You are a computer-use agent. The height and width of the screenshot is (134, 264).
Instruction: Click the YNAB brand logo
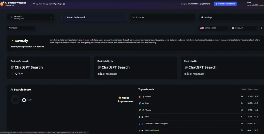[x=142, y=123]
